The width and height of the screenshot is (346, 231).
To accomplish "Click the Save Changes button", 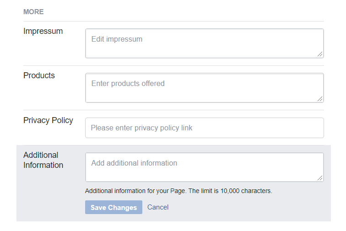I will coord(114,207).
